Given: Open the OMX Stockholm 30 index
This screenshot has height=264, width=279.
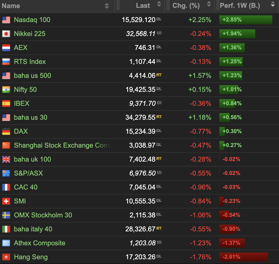Looking at the screenshot, I should pos(43,215).
